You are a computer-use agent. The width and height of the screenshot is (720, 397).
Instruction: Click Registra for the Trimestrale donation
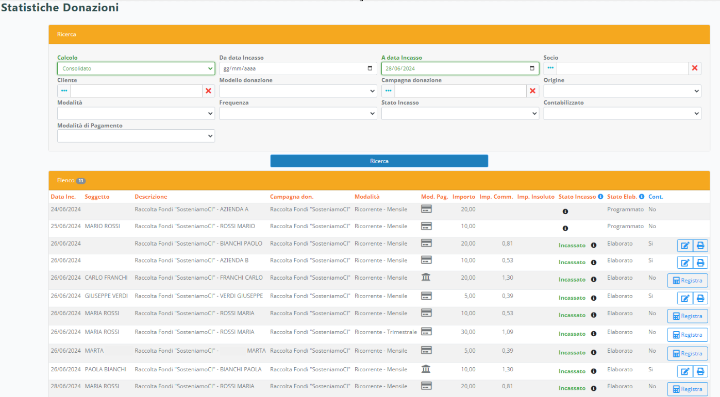pyautogui.click(x=687, y=335)
